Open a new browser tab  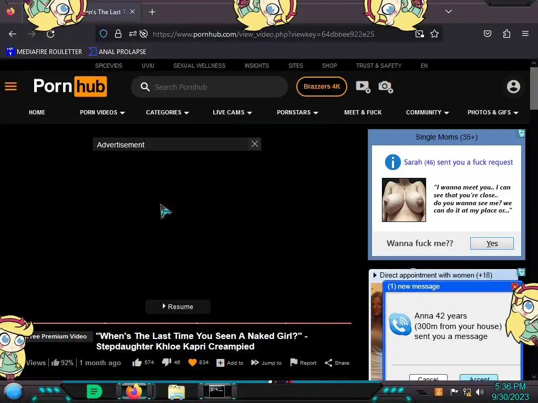point(152,12)
